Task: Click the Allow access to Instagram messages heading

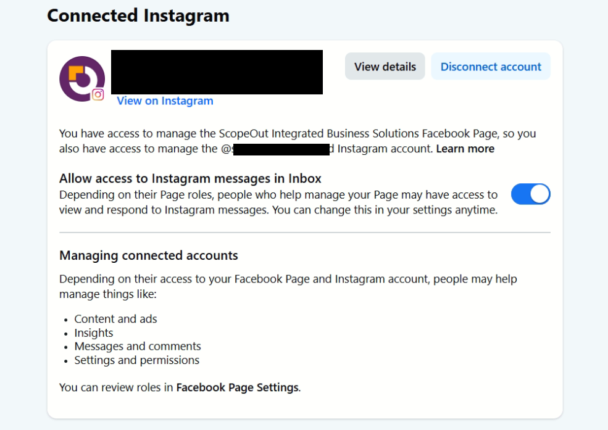Action: pos(190,179)
